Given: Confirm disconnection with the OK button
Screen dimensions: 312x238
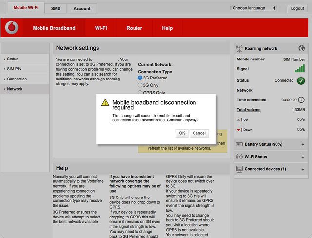Looking at the screenshot, I should 182,133.
